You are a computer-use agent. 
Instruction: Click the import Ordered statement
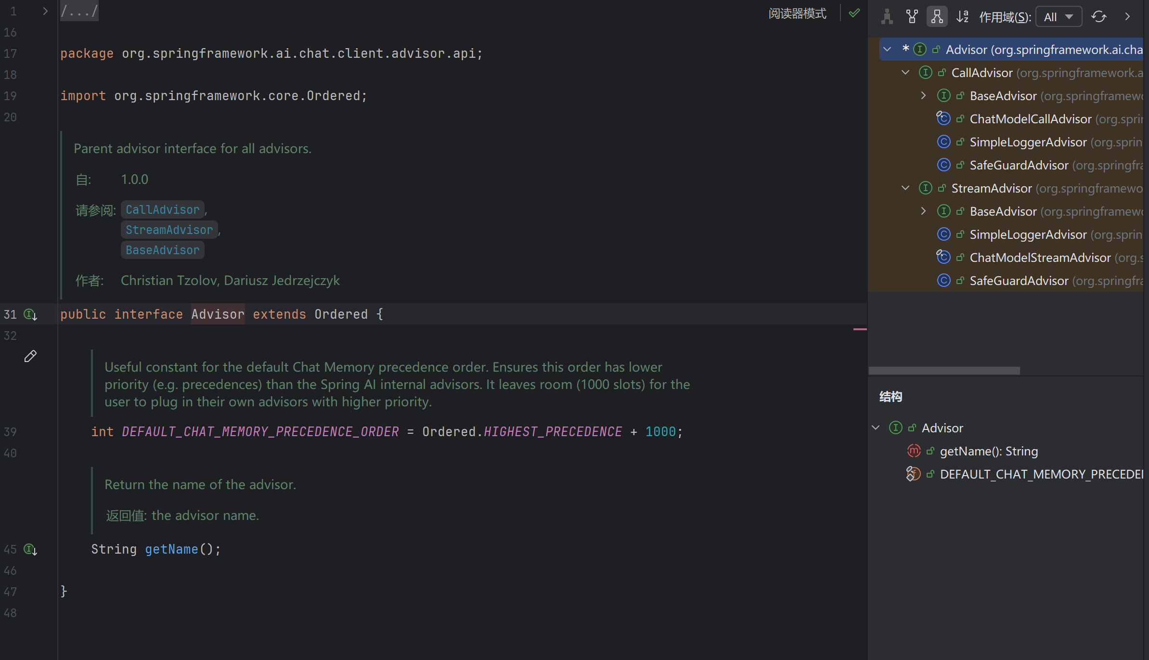pyautogui.click(x=214, y=96)
